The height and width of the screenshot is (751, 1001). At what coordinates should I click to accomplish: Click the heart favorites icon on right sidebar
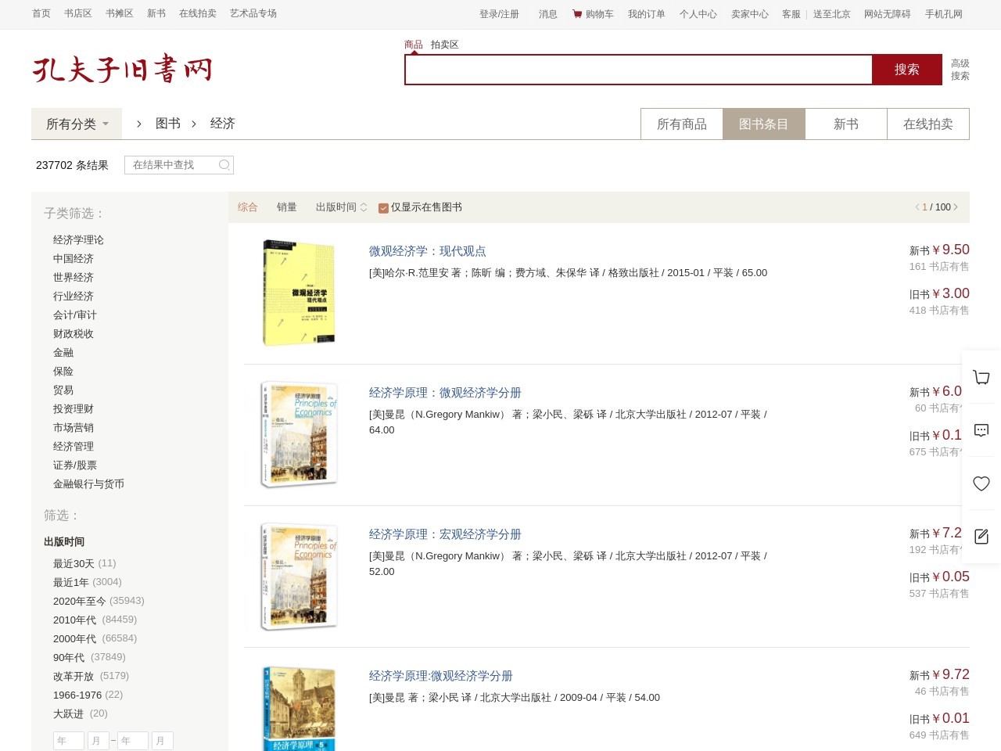(981, 483)
